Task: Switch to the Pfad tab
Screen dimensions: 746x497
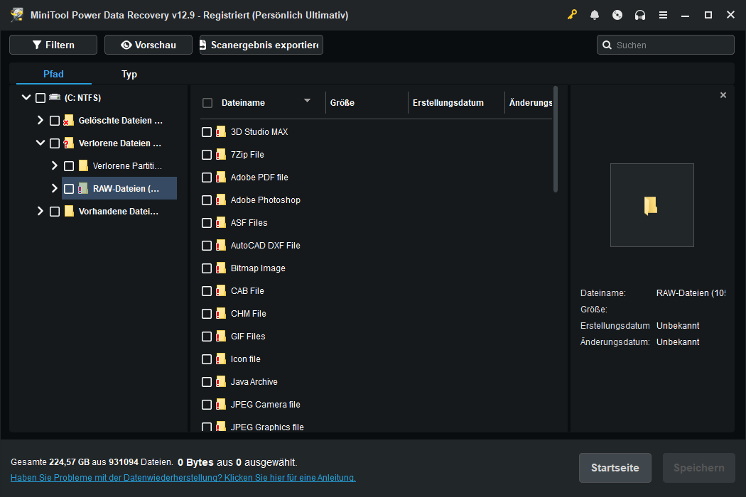Action: (x=53, y=74)
